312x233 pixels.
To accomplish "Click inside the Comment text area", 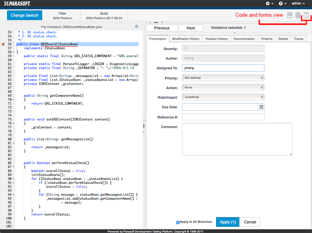I will (x=237, y=139).
